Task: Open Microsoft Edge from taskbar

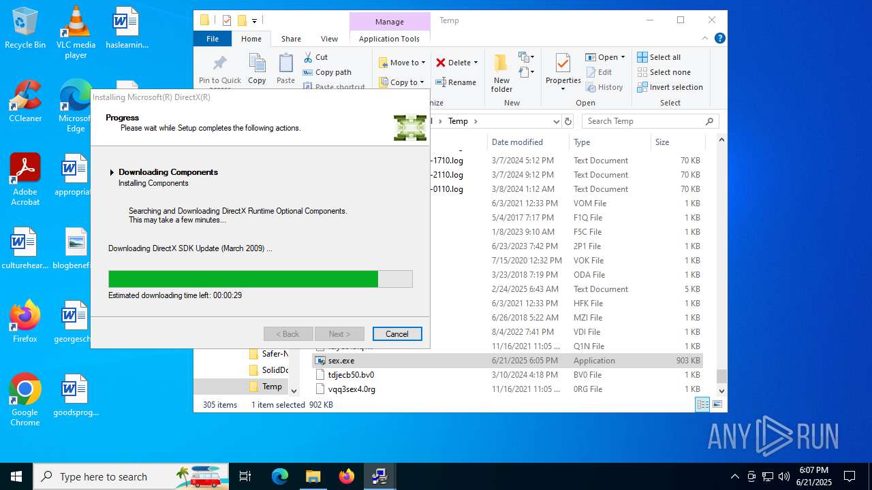Action: point(280,476)
